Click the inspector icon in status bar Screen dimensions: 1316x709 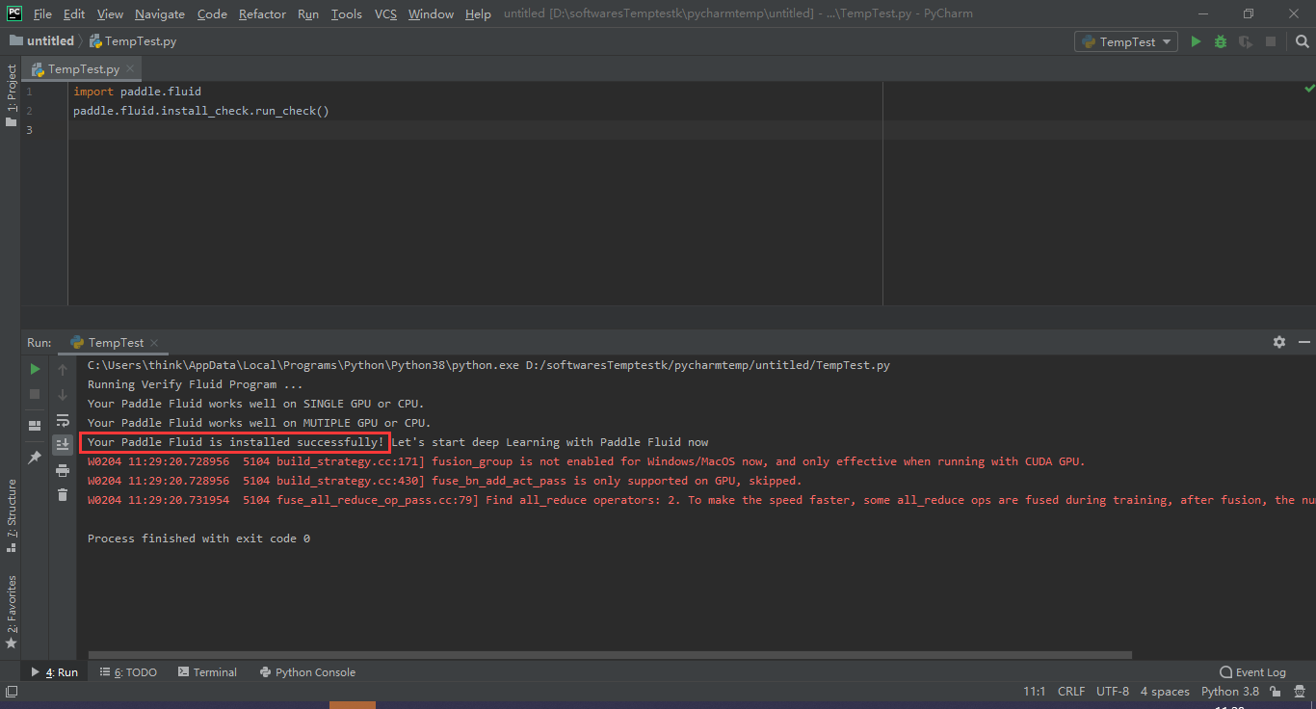point(1301,692)
